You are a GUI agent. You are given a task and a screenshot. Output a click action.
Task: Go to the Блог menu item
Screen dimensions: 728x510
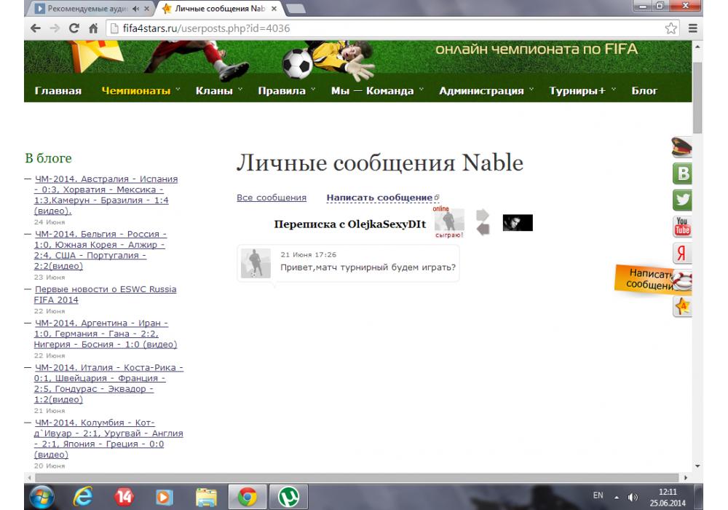click(644, 91)
